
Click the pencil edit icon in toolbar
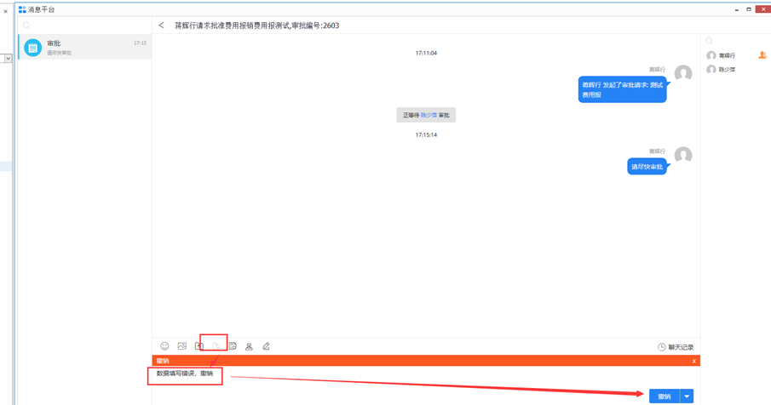pos(266,346)
